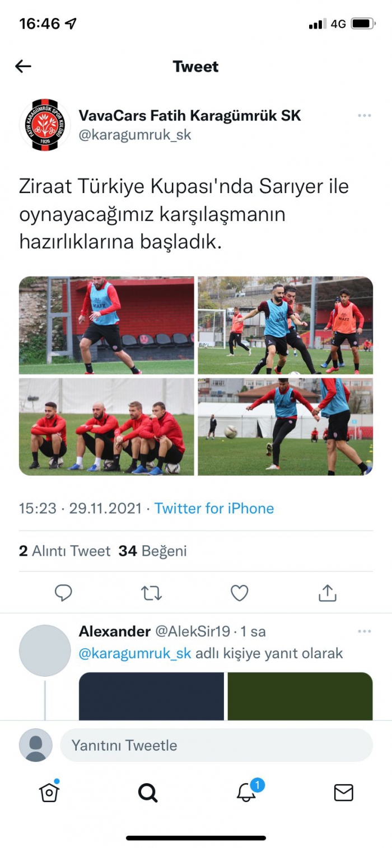
Task: Open the Twitter for iPhone link
Action: click(x=214, y=508)
